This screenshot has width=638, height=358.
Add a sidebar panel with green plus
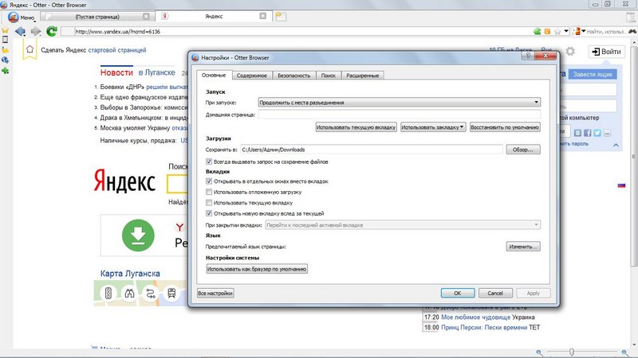(x=5, y=71)
